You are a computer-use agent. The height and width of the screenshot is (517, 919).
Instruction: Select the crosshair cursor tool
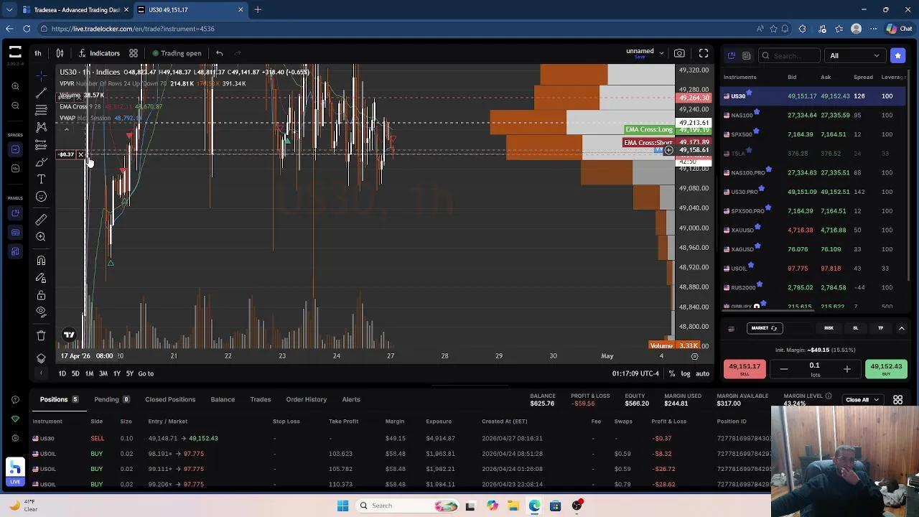click(41, 75)
